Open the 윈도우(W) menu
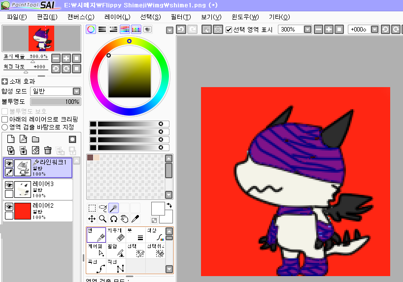Viewport: 403px width, 282px height. click(x=245, y=17)
